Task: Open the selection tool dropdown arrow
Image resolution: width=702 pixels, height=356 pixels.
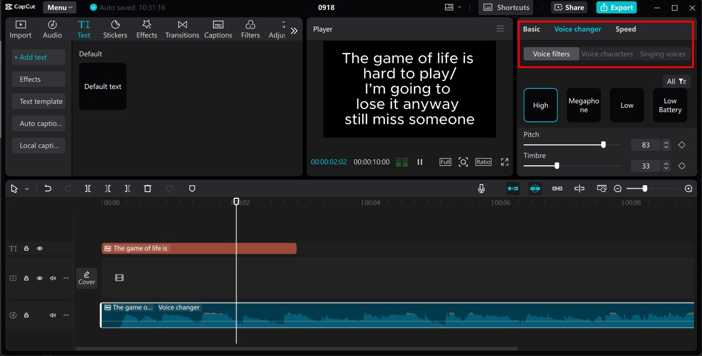Action: pos(27,189)
